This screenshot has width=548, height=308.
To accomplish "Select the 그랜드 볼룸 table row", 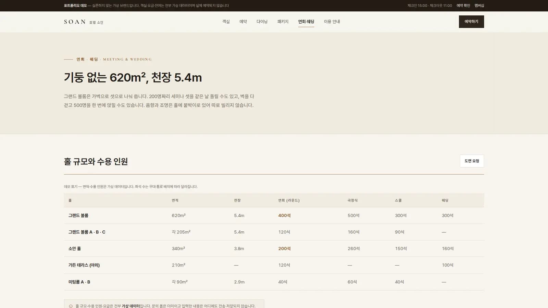I will coord(274,216).
